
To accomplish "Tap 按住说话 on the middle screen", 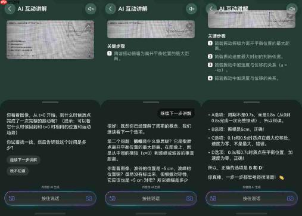I will pyautogui.click(x=151, y=198).
